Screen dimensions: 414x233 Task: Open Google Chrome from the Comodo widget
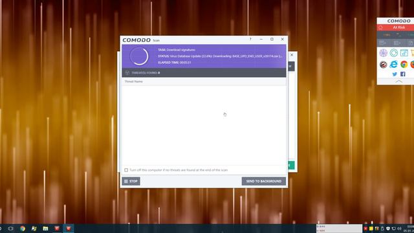[404, 64]
